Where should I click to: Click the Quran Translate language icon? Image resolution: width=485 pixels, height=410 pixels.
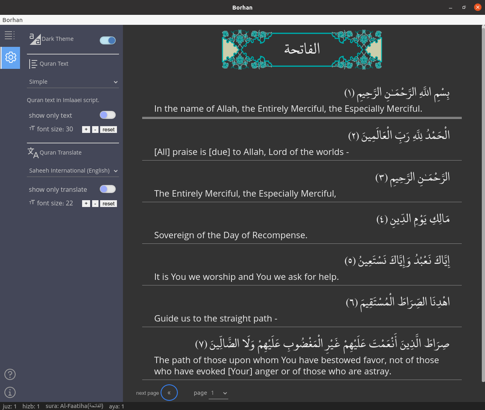click(x=33, y=153)
